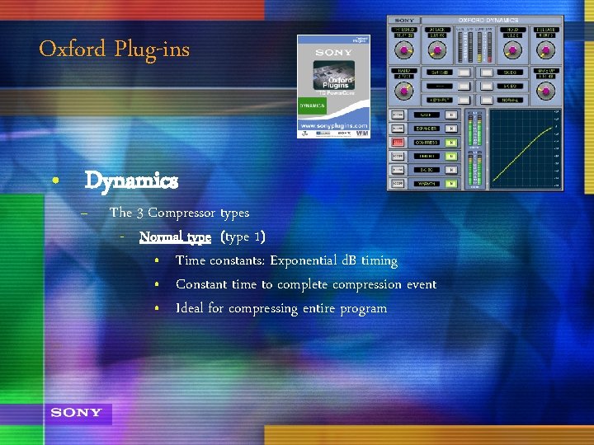Click the Threshold value readout

(403, 35)
